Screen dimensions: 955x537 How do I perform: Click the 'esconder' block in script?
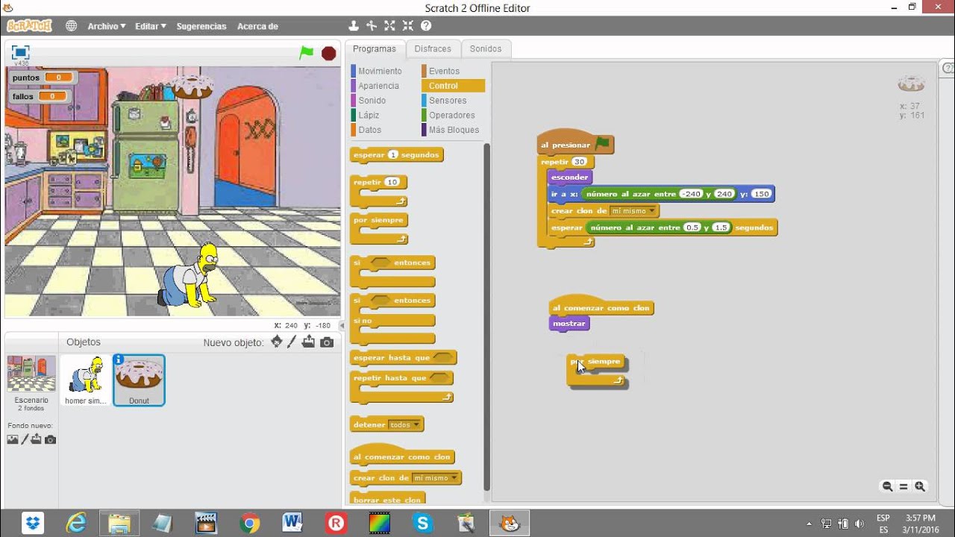(x=570, y=178)
